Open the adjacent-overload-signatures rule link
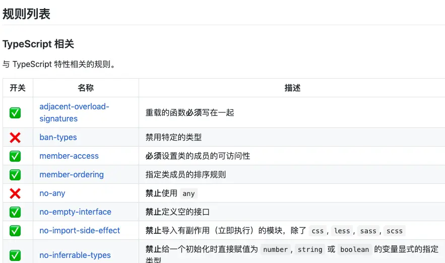Viewport: 445px width, 263px height. tap(75, 112)
